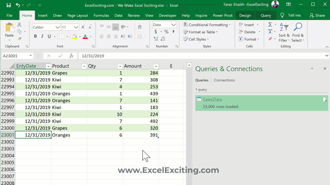Screen dimensions: 330x185
Task: Toggle Align Left horizontal alignment
Action: point(102,36)
